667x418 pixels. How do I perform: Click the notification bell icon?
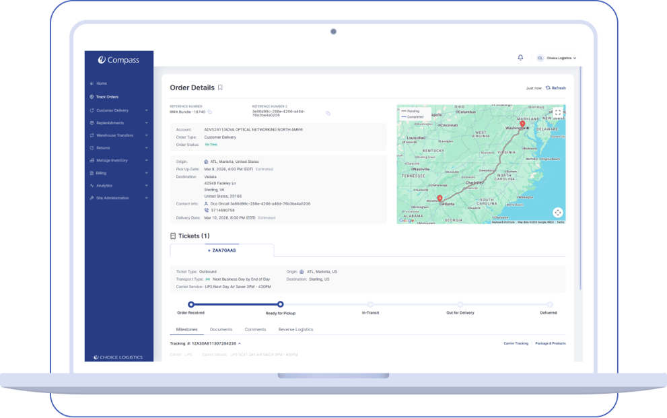point(520,58)
